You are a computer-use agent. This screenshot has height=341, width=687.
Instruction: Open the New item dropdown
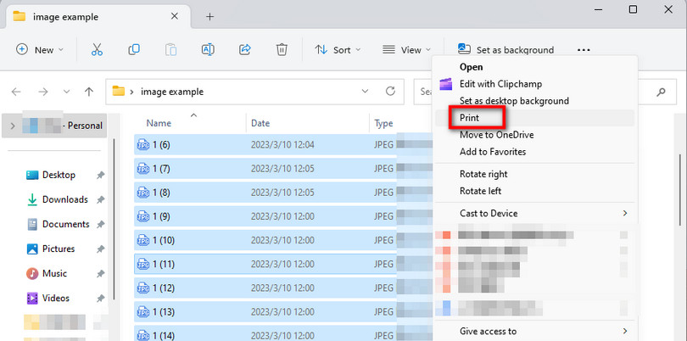(41, 50)
